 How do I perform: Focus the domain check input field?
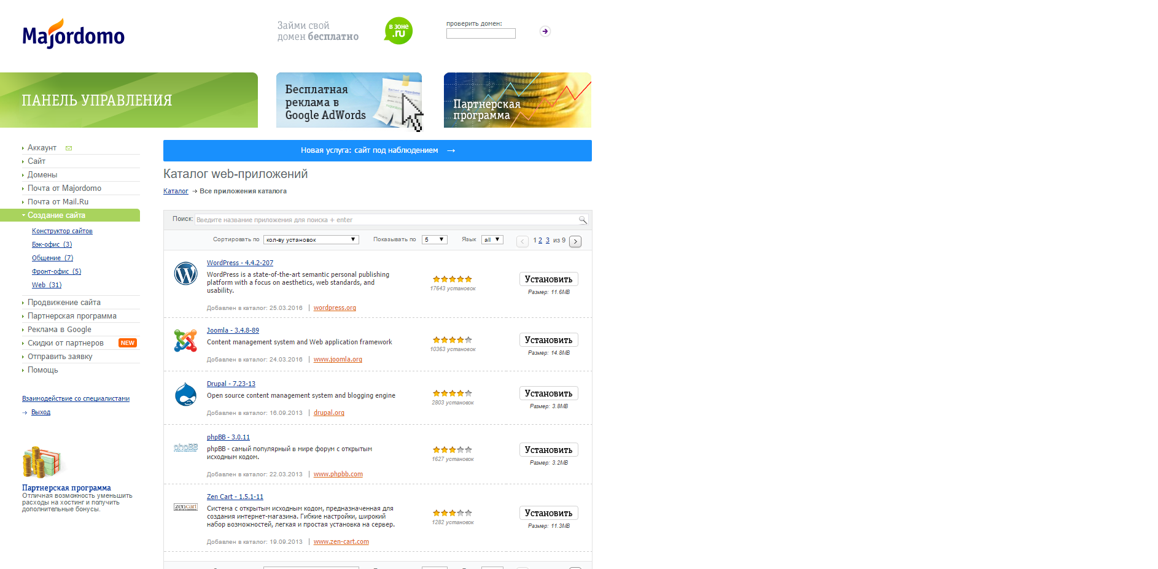[x=481, y=34]
